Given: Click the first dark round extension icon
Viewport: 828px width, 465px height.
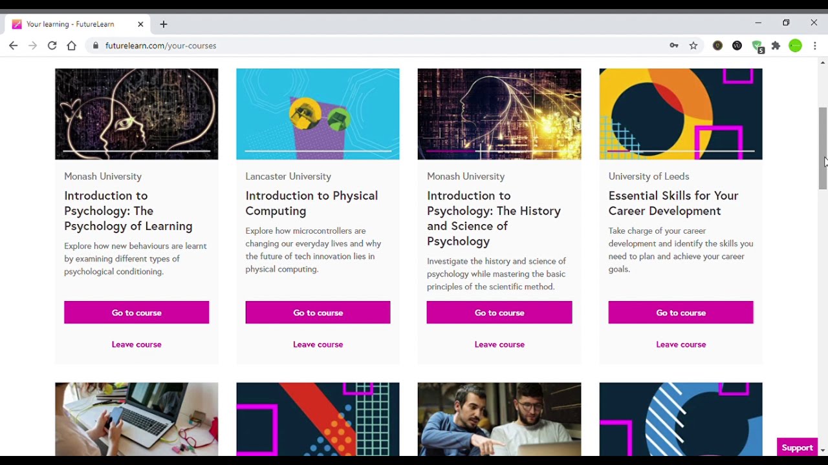Looking at the screenshot, I should [x=717, y=46].
